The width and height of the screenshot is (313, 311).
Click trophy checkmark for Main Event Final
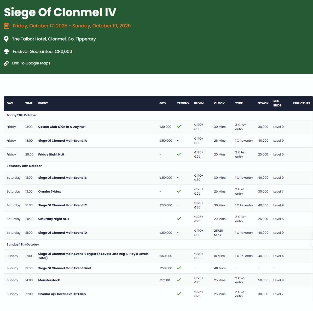[179, 268]
